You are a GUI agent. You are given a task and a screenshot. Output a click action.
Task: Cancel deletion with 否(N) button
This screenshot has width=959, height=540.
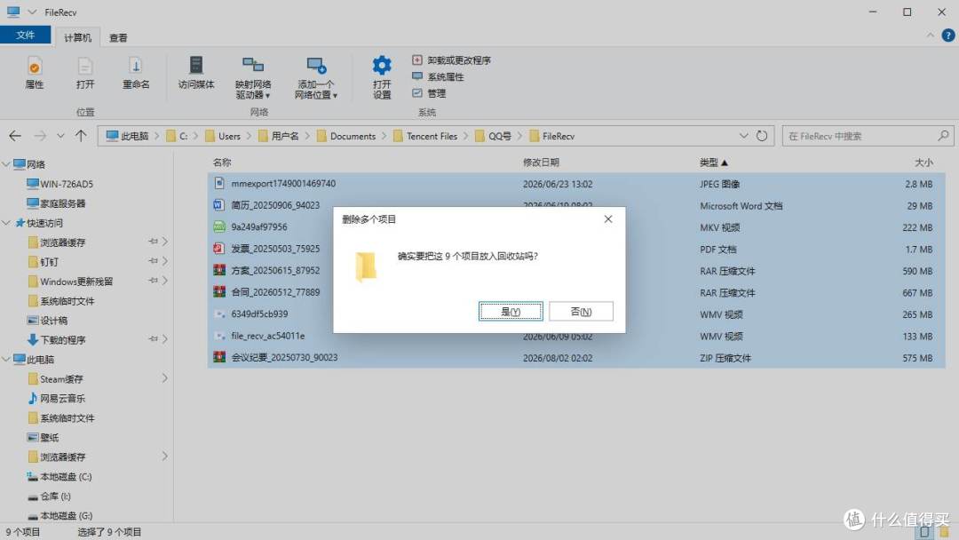[x=581, y=311]
